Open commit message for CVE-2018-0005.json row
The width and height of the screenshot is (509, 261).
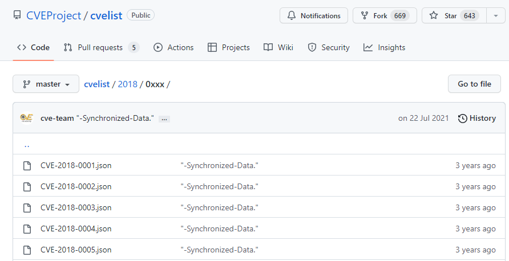220,250
